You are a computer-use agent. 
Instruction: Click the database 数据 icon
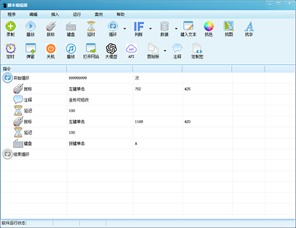click(x=165, y=26)
